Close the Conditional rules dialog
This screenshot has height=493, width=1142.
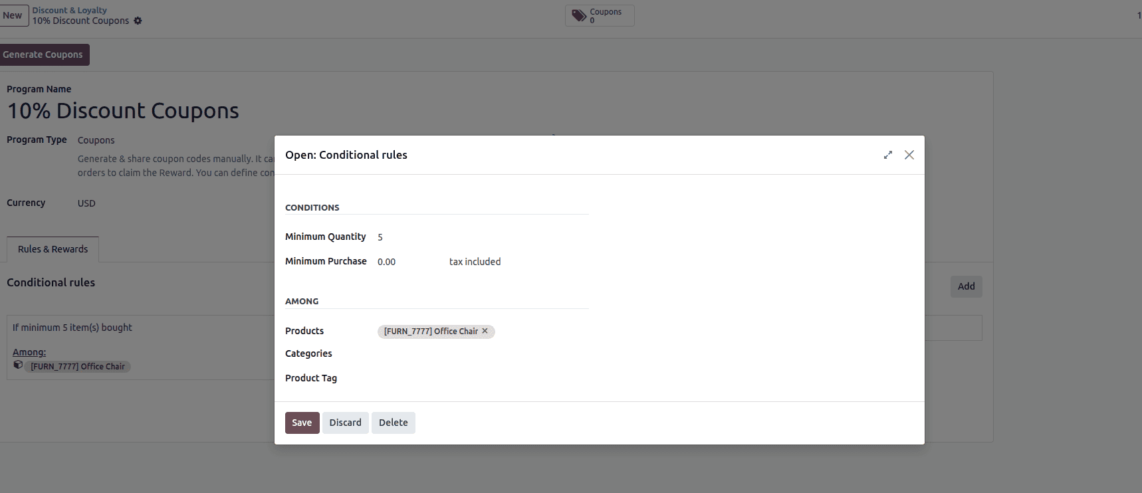click(909, 155)
